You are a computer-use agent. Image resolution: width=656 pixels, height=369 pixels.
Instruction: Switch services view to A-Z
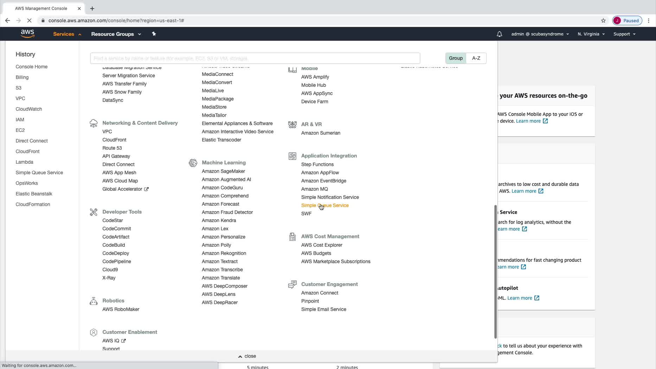tap(476, 58)
